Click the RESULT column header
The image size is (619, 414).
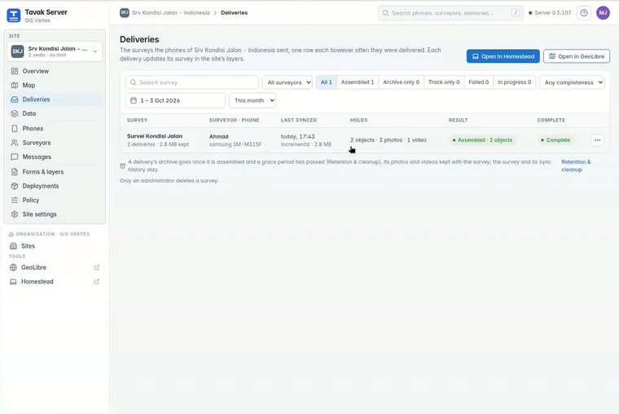[x=459, y=120]
